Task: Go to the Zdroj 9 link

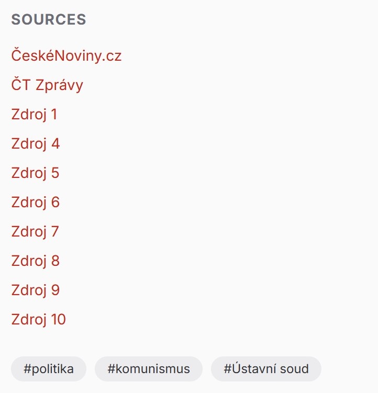Action: 36,290
